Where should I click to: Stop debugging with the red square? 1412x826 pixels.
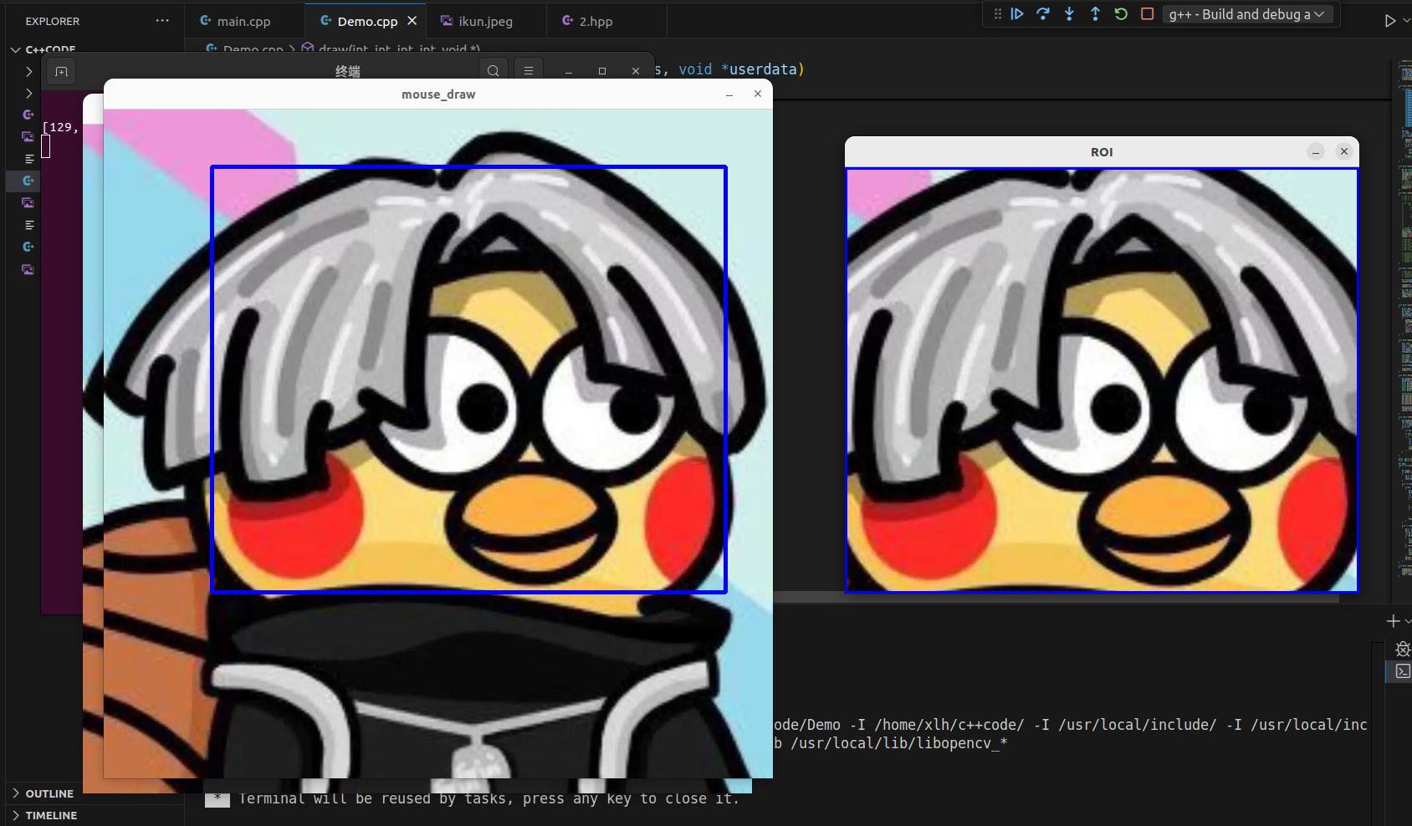click(x=1147, y=14)
